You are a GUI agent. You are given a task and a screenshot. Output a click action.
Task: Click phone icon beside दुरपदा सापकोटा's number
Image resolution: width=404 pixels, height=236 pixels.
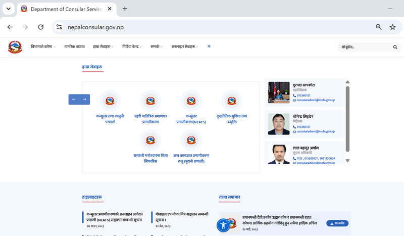point(294,96)
